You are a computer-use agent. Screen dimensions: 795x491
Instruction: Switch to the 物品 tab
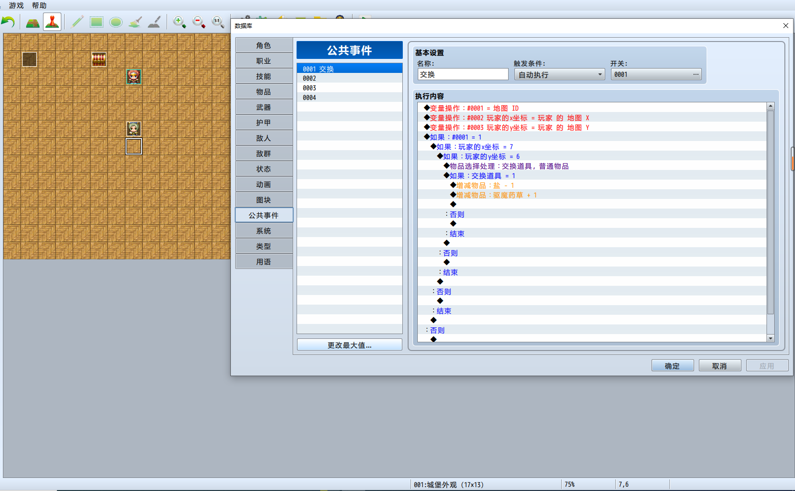coord(264,92)
